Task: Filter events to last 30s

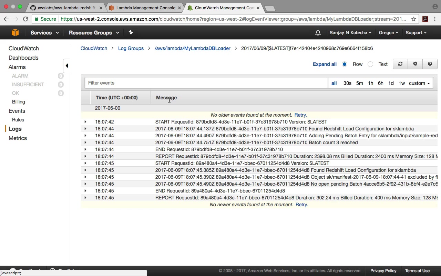Action: (347, 83)
